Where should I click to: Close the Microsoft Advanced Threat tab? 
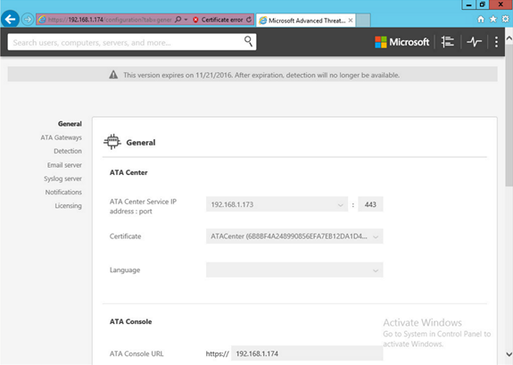pos(351,21)
